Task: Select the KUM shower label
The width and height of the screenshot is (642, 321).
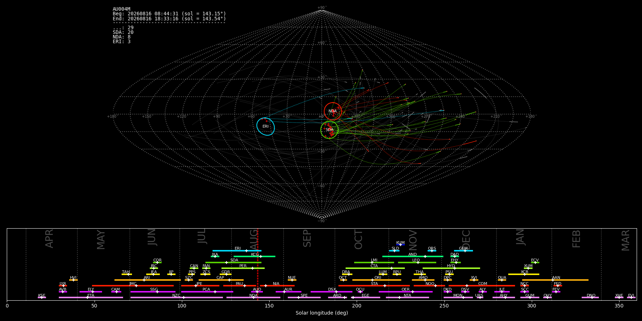Action: (x=400, y=243)
